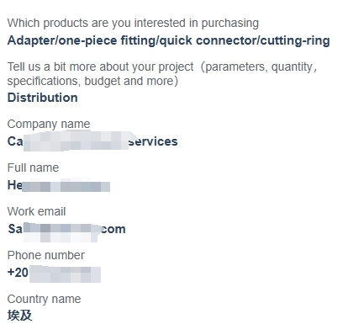This screenshot has width=348, height=335.
Task: Select the blurred full name value starting with 'He'
Action: 59,186
